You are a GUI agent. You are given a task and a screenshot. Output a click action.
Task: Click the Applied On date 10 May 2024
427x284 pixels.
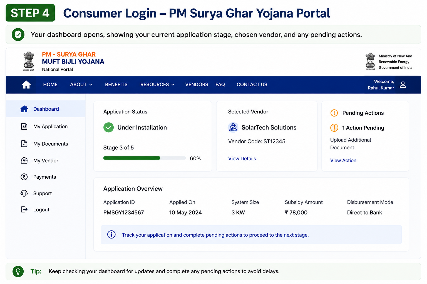click(x=185, y=212)
